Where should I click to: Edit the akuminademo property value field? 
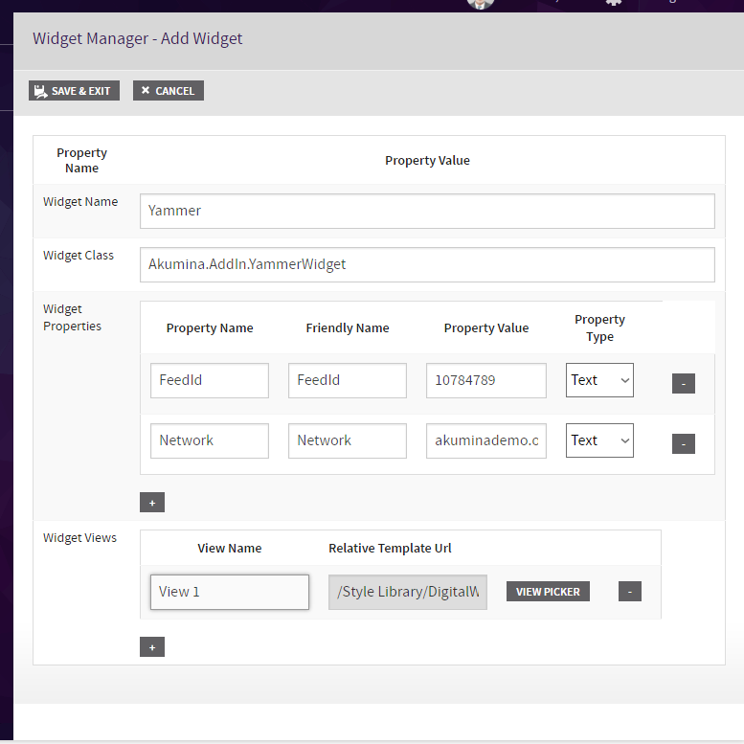tap(485, 440)
